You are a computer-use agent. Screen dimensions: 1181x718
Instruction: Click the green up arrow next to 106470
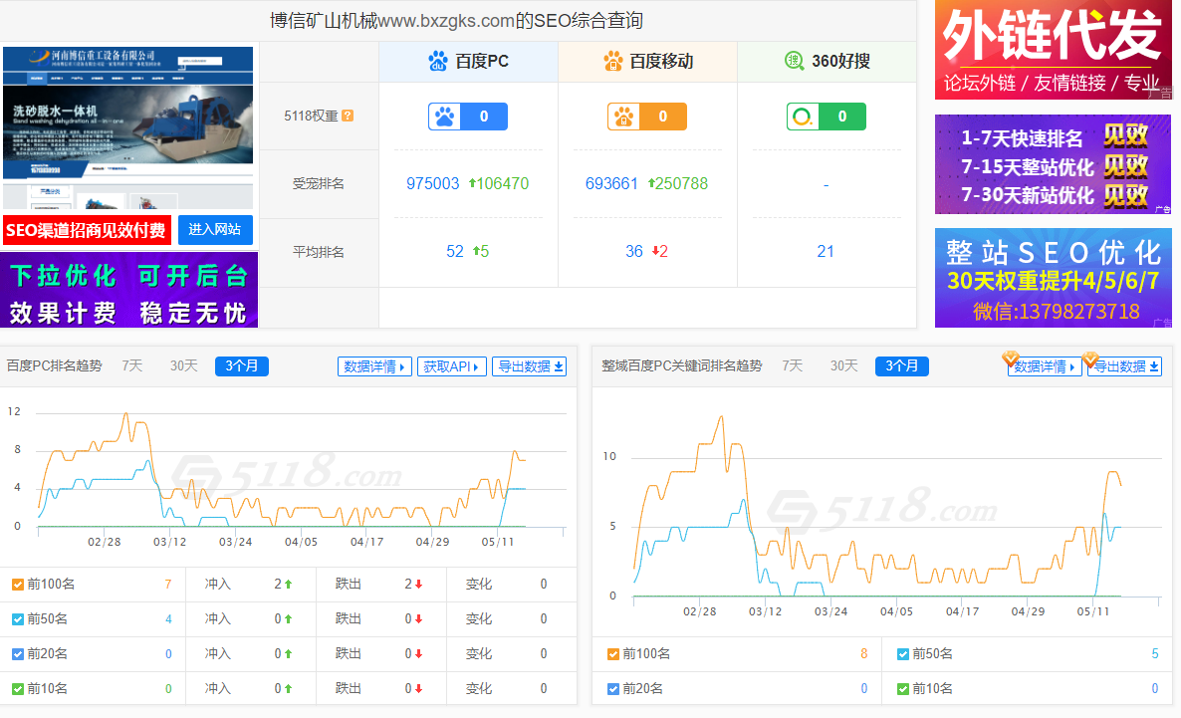pos(472,183)
